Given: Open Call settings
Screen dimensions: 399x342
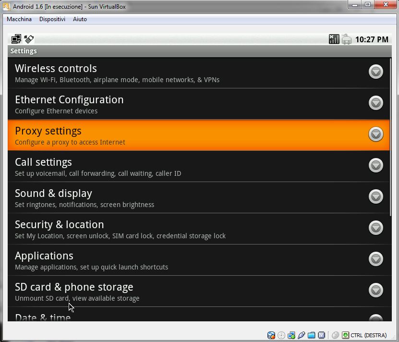Looking at the screenshot, I should [x=198, y=166].
